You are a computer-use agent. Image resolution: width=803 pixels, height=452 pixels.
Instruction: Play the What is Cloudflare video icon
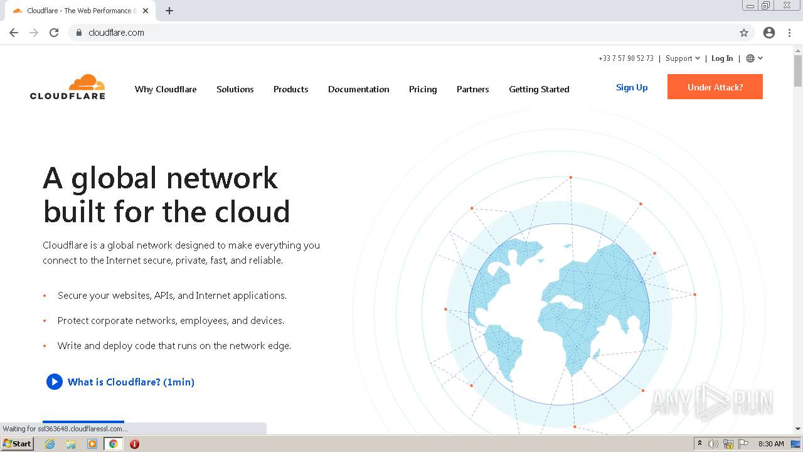(x=55, y=382)
